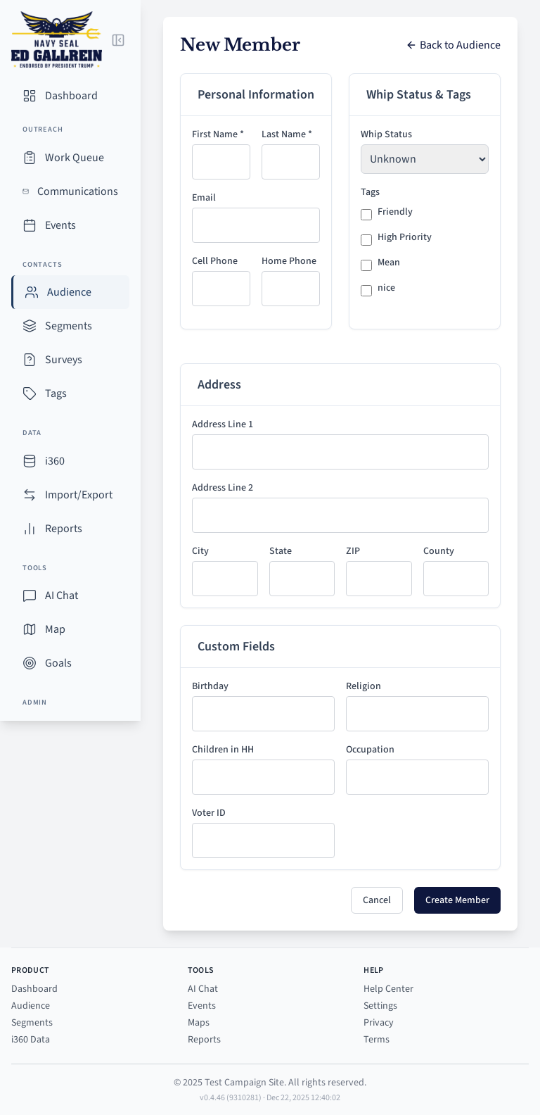Collapse the sidebar using the panel icon
The height and width of the screenshot is (1115, 540).
118,40
